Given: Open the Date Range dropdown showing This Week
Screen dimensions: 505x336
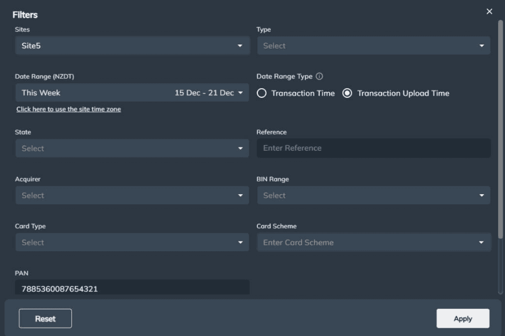Looking at the screenshot, I should 132,92.
